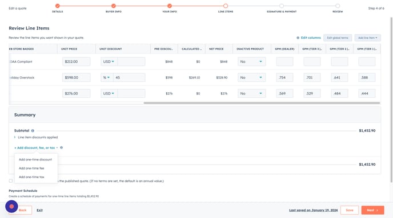Click the info icon next to Edit columns

tap(298, 38)
